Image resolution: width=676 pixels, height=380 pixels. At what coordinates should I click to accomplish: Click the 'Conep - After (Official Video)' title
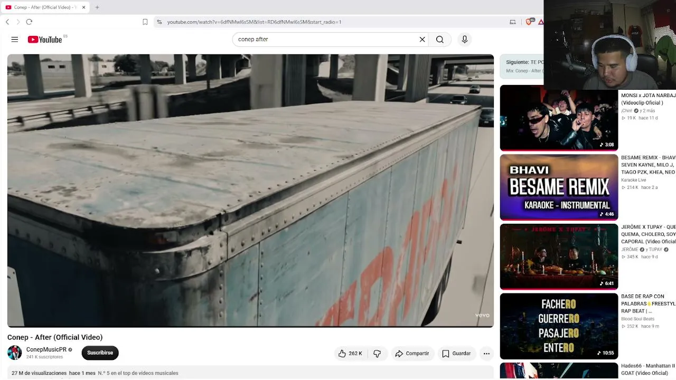tap(55, 337)
